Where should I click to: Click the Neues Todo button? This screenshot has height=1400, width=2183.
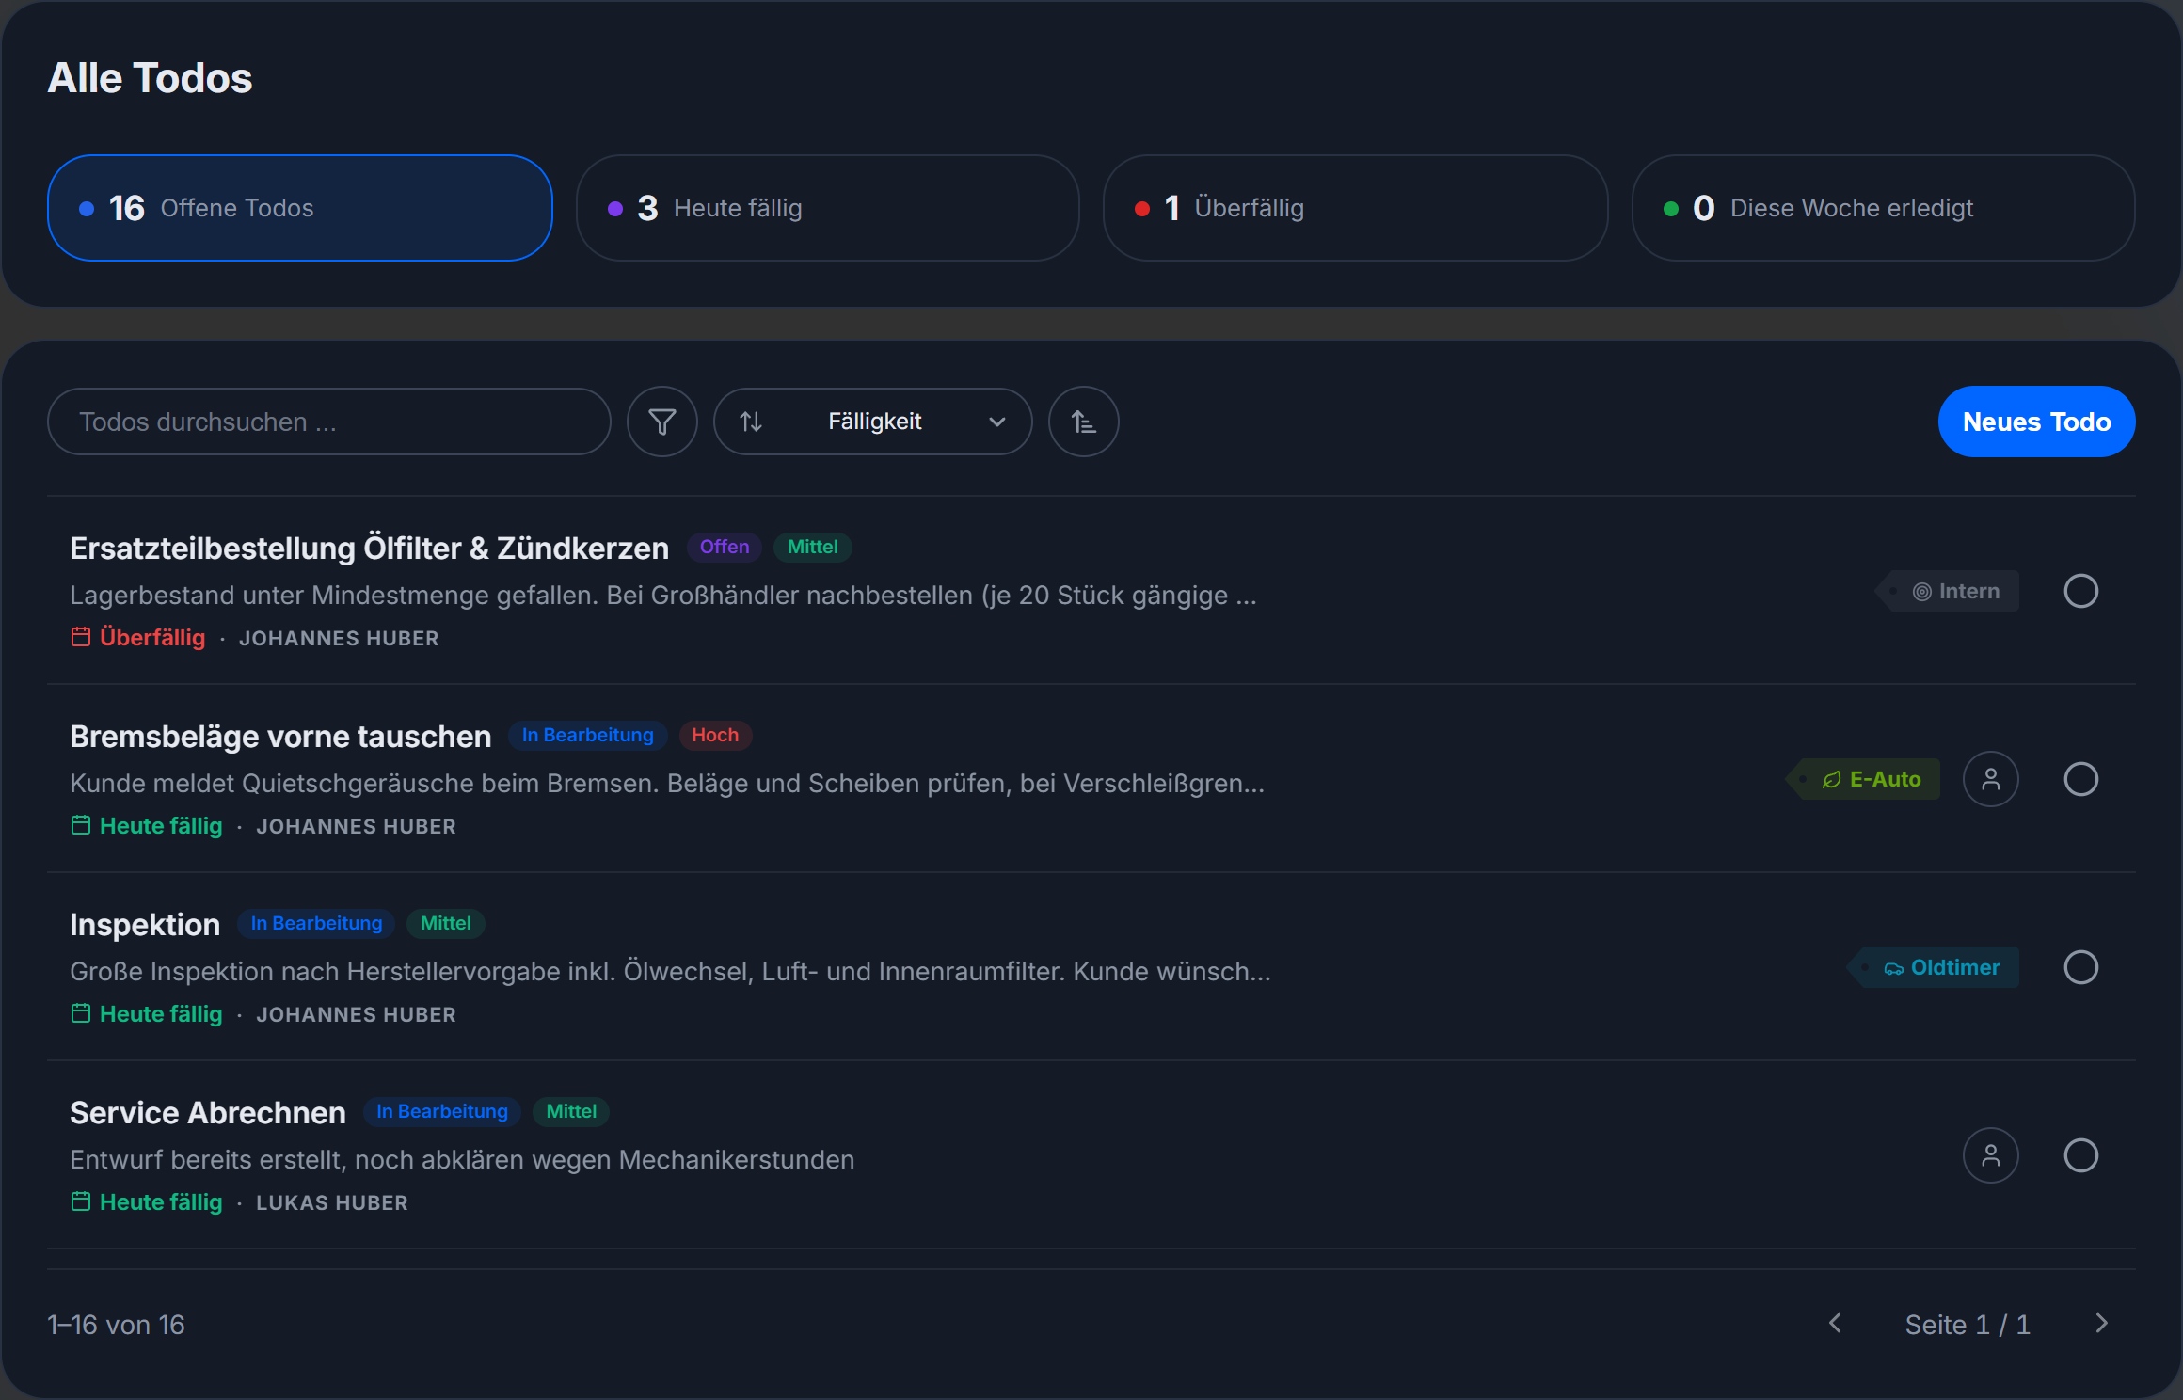[x=2037, y=422]
